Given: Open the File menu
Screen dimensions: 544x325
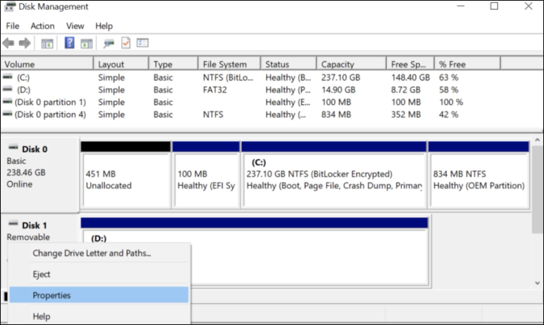Looking at the screenshot, I should click(12, 26).
